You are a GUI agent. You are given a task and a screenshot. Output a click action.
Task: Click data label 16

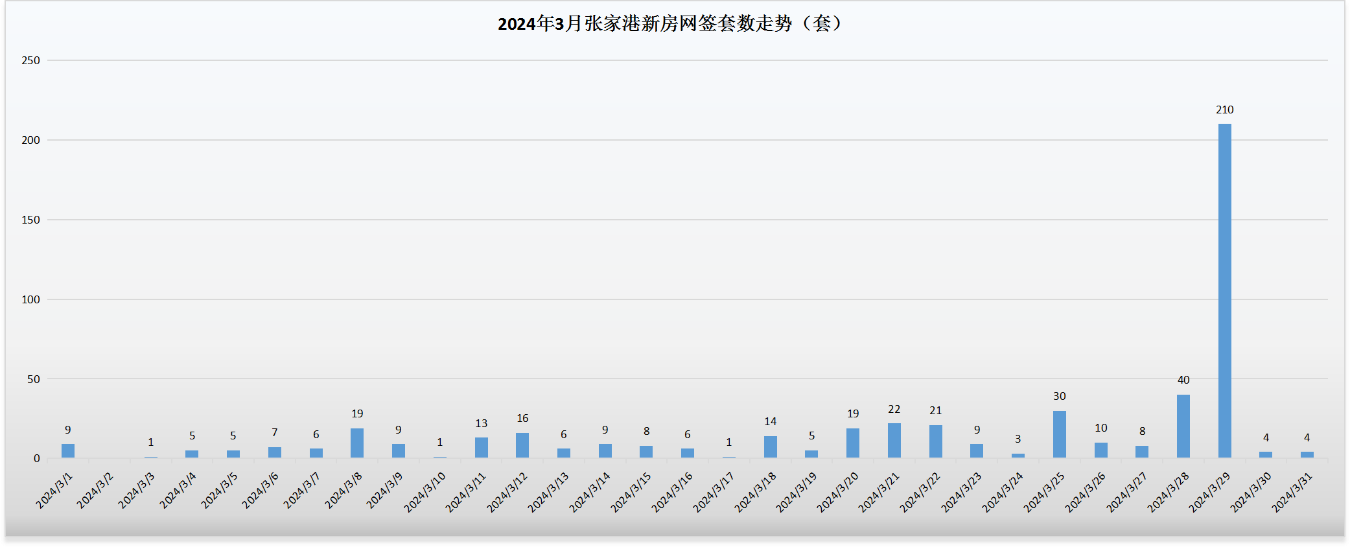pos(522,418)
